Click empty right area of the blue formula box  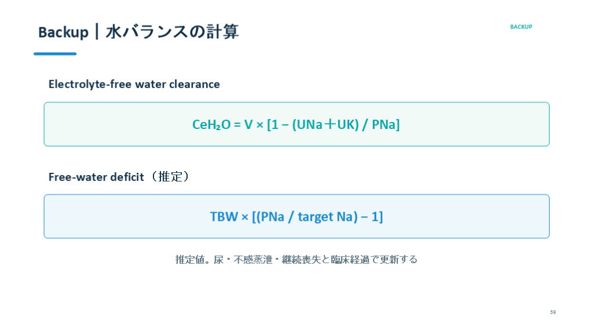coord(469,216)
